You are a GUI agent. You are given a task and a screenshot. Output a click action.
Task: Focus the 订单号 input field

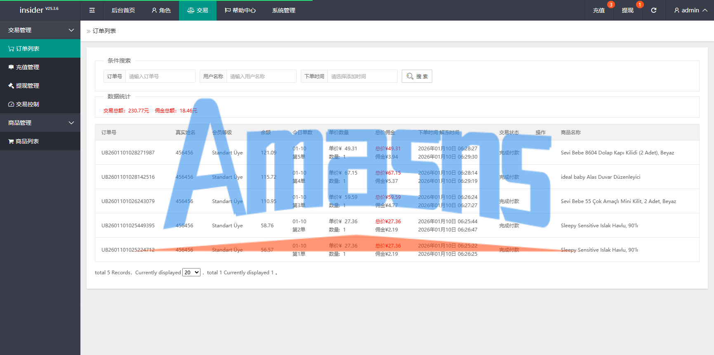(x=160, y=76)
